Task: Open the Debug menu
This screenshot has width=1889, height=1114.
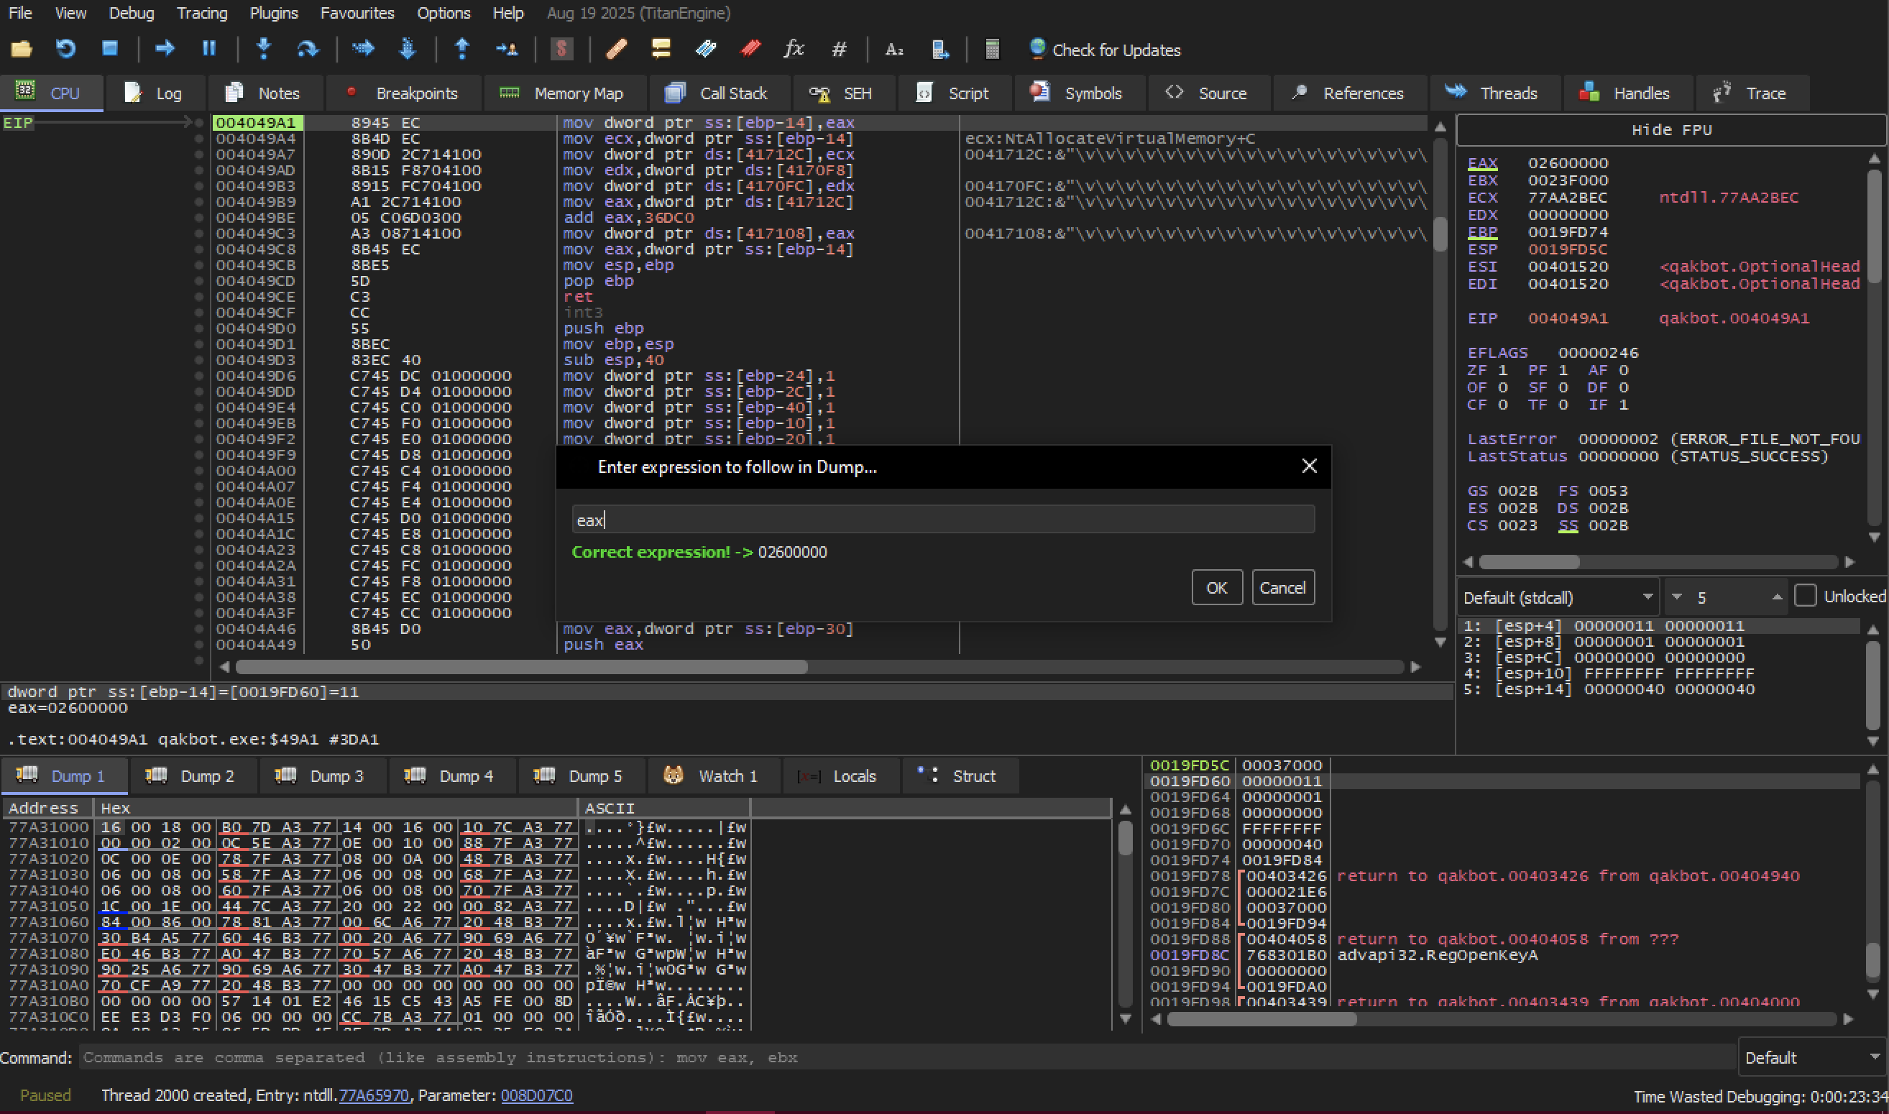Action: click(x=132, y=13)
